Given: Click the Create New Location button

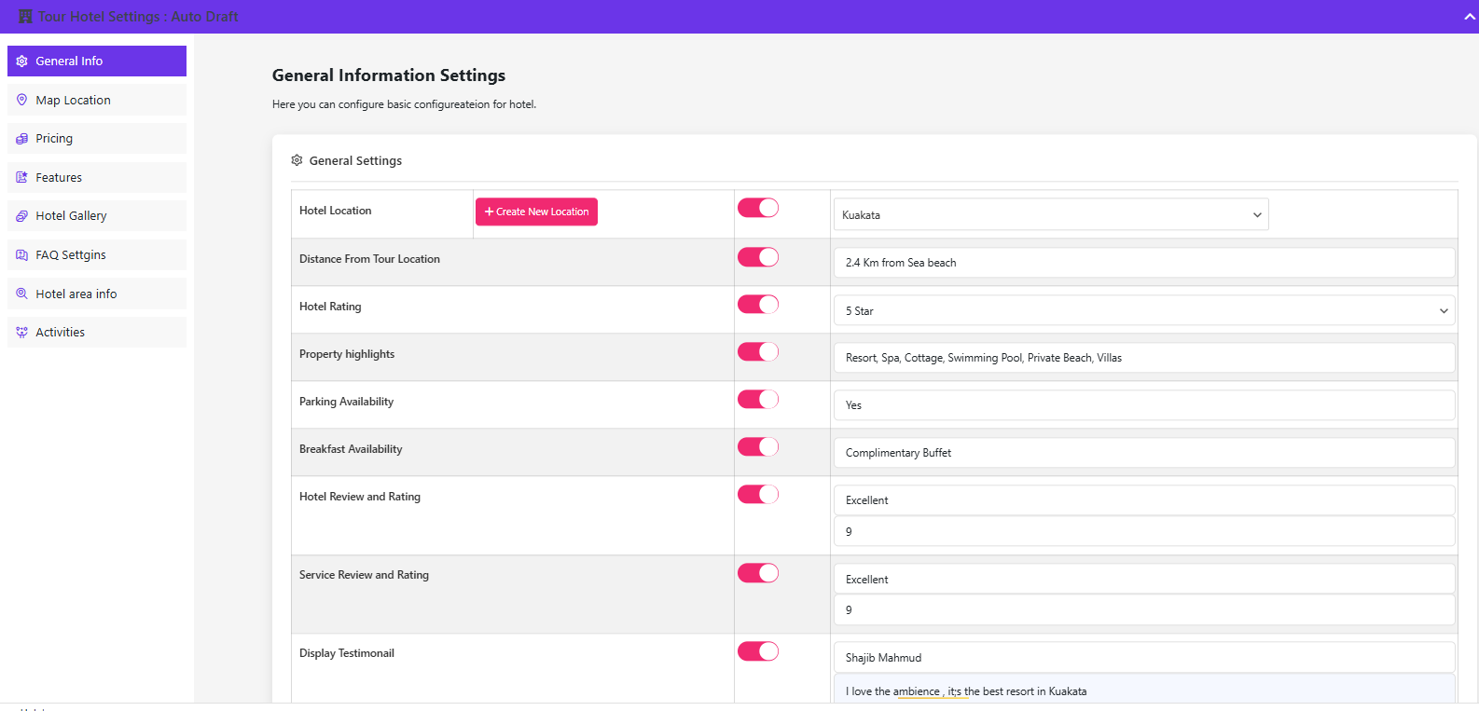Looking at the screenshot, I should (536, 212).
